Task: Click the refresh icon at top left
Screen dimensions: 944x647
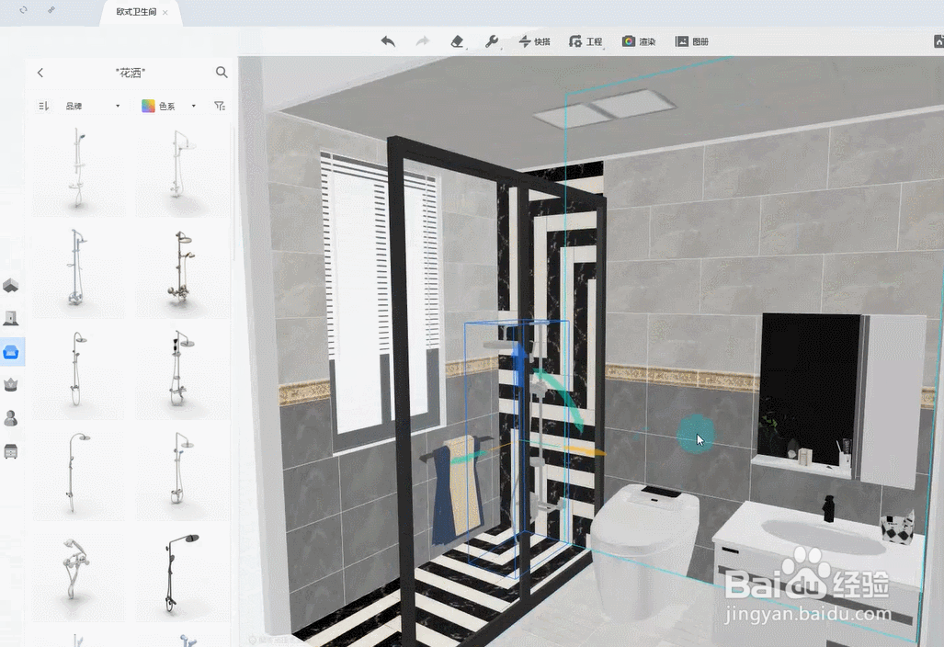Action: coord(23,10)
